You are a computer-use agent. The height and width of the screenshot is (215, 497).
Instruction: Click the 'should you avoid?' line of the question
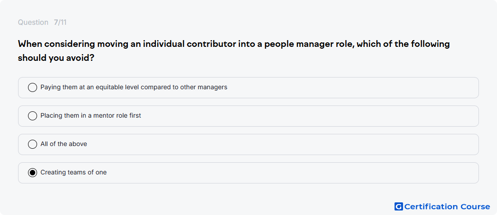pyautogui.click(x=56, y=58)
